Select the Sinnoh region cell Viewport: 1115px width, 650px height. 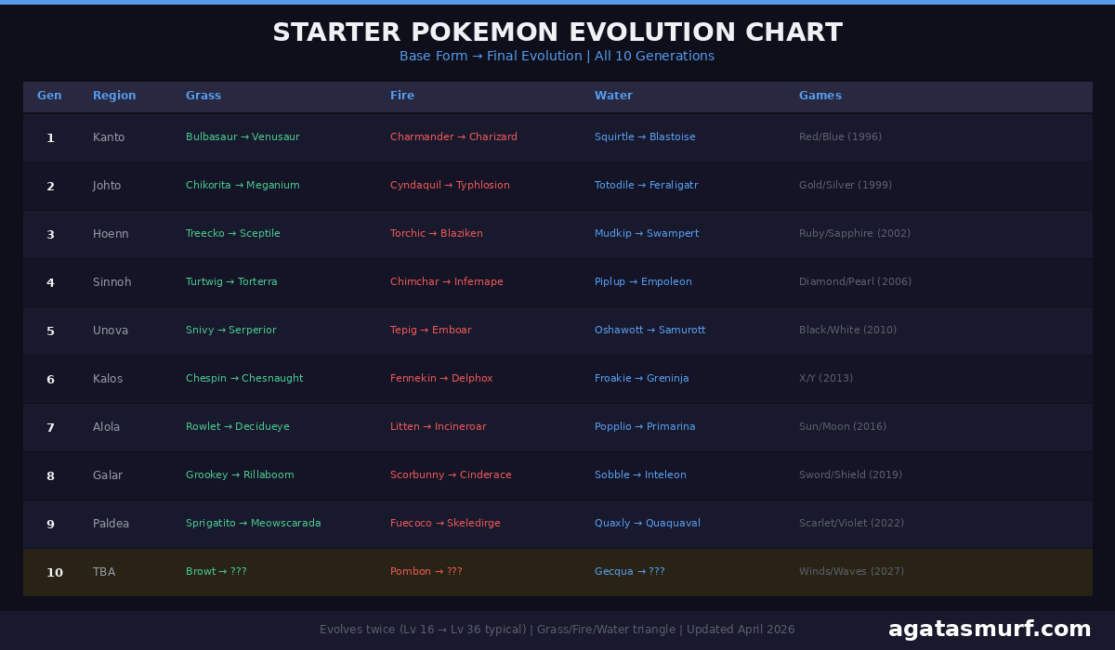pyautogui.click(x=112, y=282)
